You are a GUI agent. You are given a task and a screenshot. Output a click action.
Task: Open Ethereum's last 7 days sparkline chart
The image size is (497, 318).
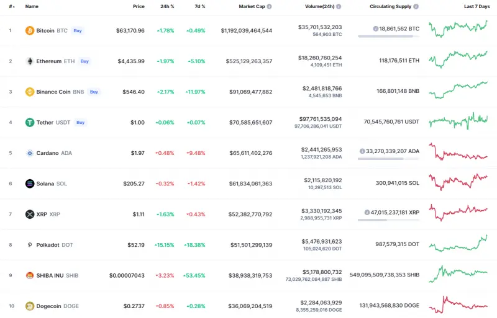[458, 59]
